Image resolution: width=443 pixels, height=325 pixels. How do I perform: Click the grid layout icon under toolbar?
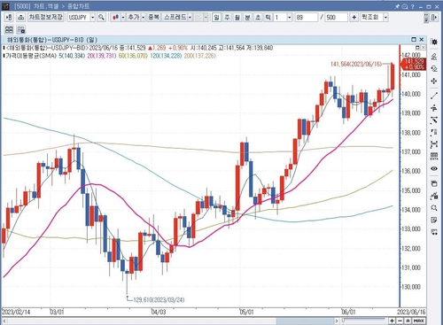point(9,29)
